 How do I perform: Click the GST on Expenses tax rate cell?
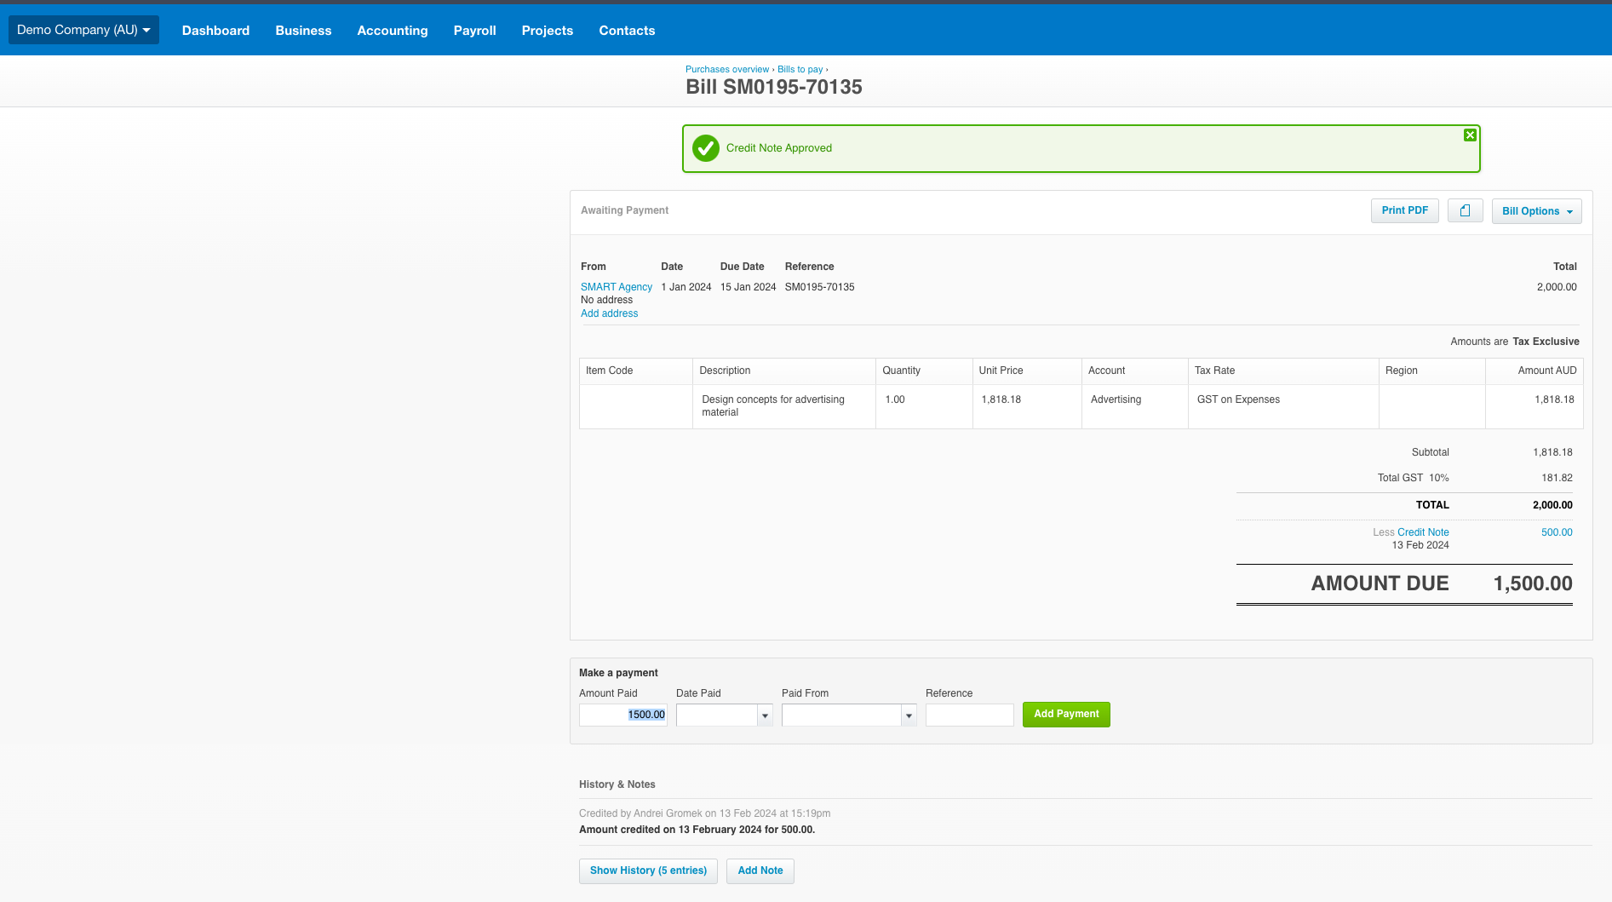point(1238,399)
